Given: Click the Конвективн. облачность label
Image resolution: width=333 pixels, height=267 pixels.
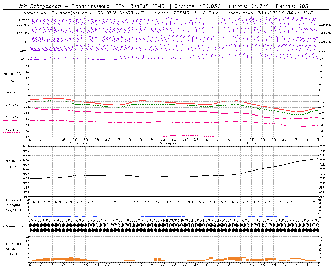Looking at the screenshot, I should click(x=13, y=246).
